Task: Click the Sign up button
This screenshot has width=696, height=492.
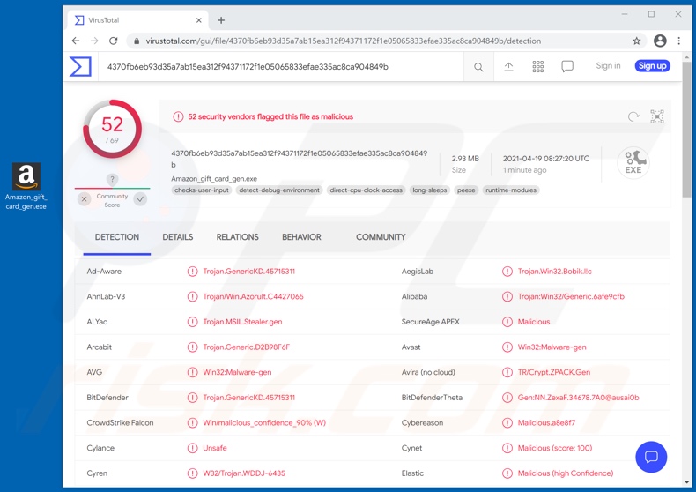Action: tap(652, 66)
